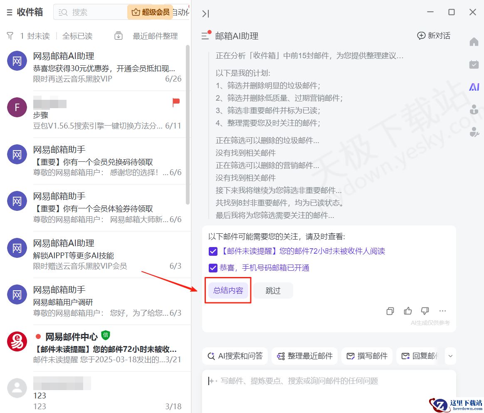Click the F avatar of the 步骤 mail
Screen dimensions: 484x413
(x=17, y=107)
